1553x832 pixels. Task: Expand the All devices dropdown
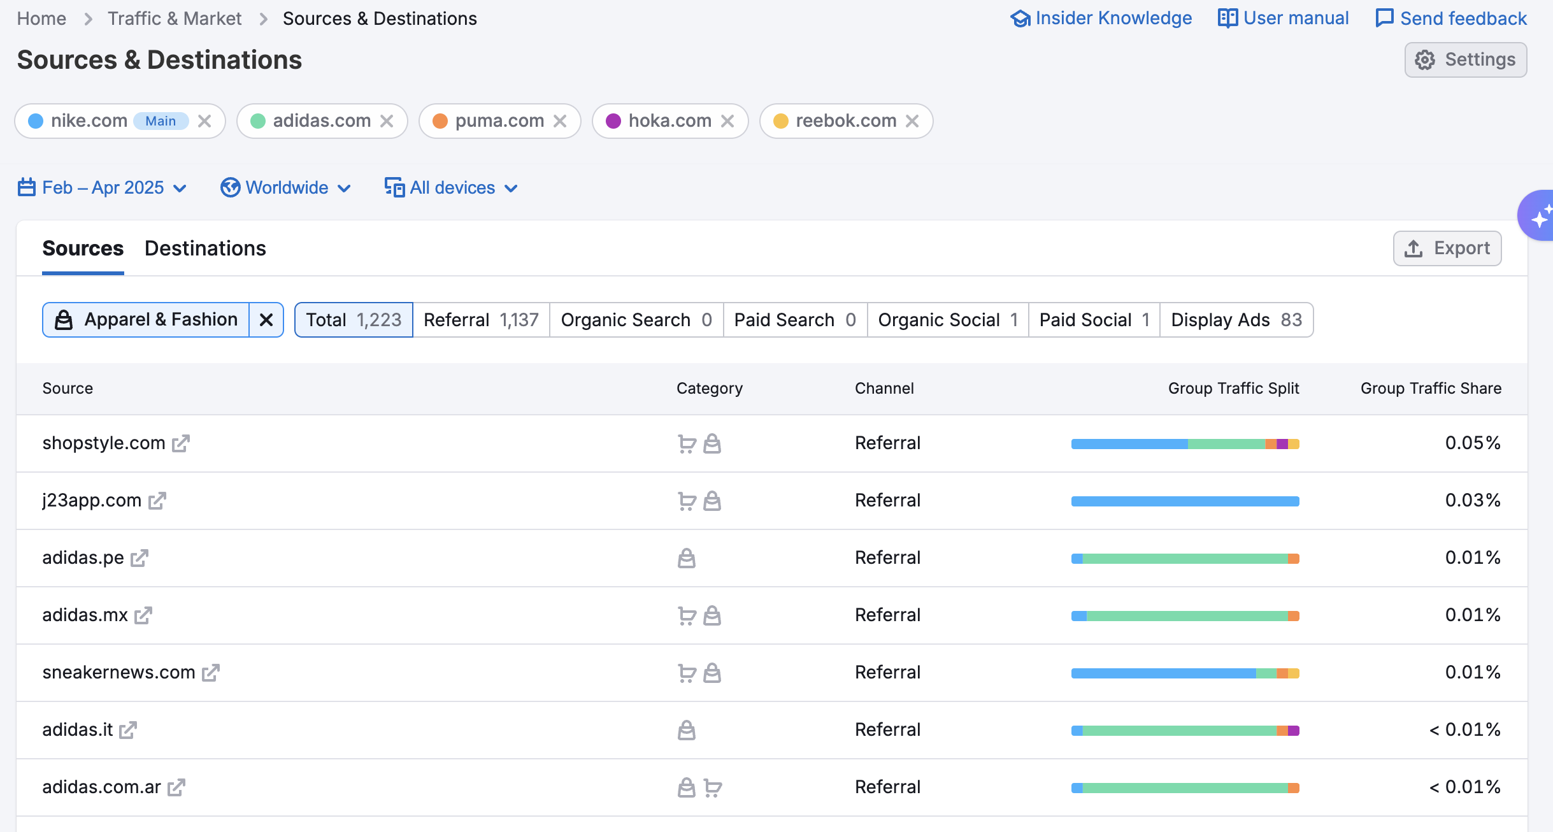point(451,188)
